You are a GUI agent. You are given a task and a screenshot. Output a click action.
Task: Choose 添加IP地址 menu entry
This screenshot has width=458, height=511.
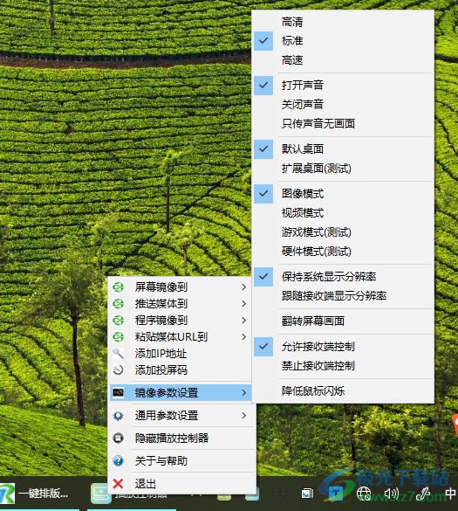pyautogui.click(x=180, y=353)
